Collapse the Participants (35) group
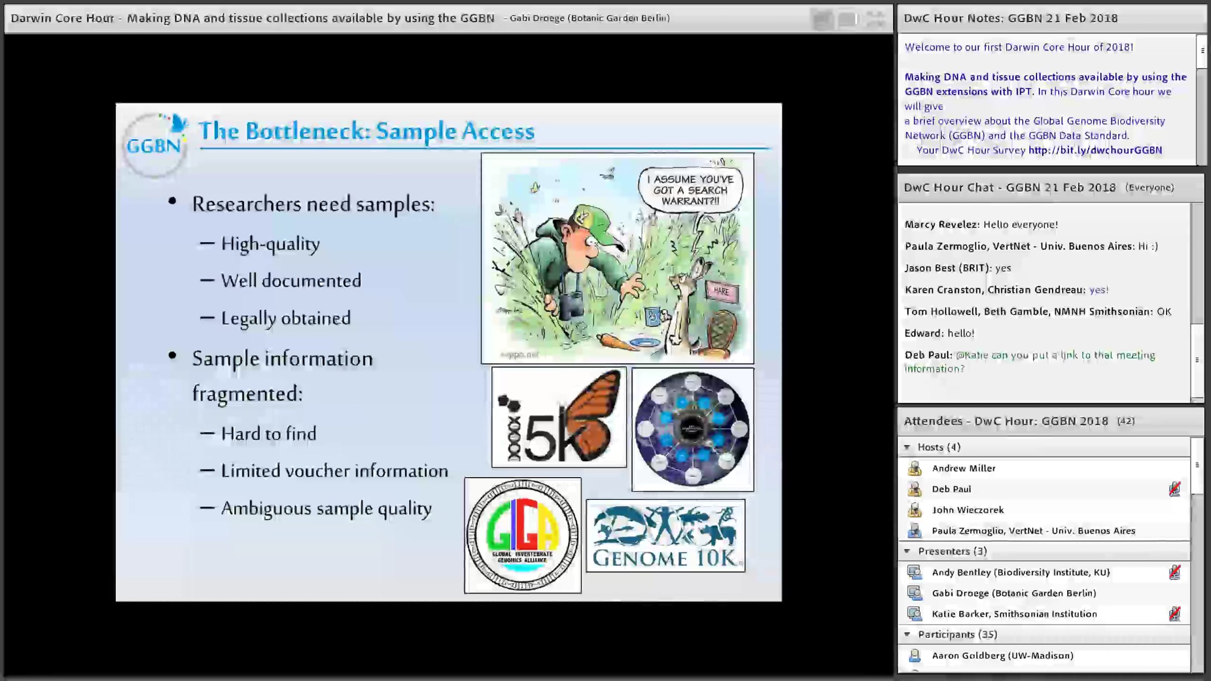Viewport: 1211px width, 681px height. pyautogui.click(x=907, y=635)
